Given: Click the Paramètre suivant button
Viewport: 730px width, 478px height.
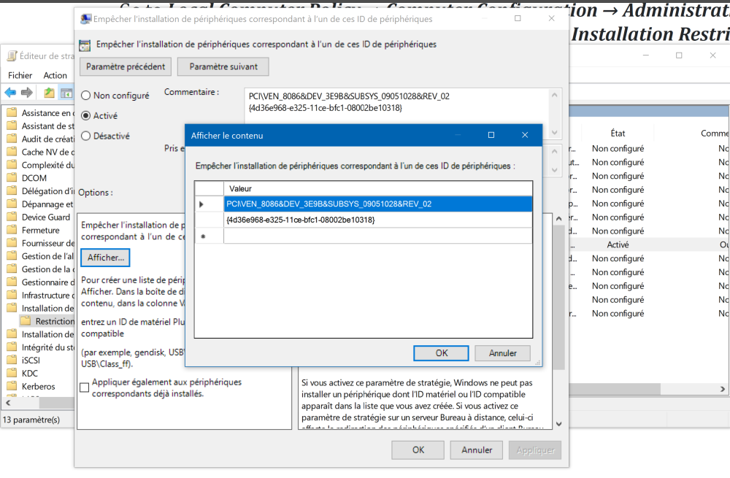Looking at the screenshot, I should click(x=223, y=66).
